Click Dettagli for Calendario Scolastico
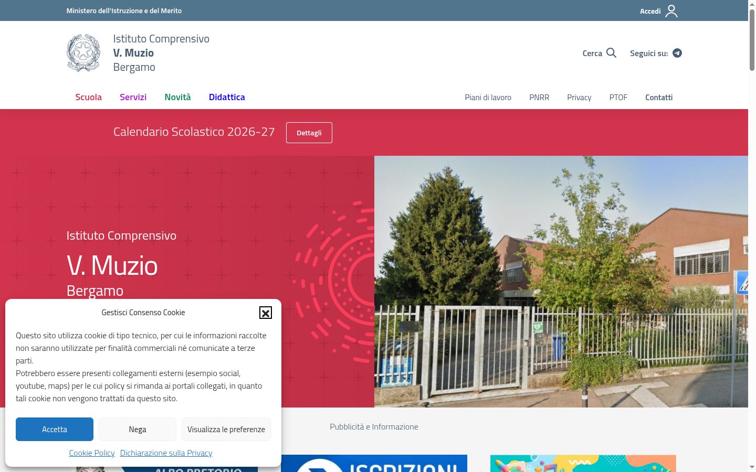 [x=309, y=133]
